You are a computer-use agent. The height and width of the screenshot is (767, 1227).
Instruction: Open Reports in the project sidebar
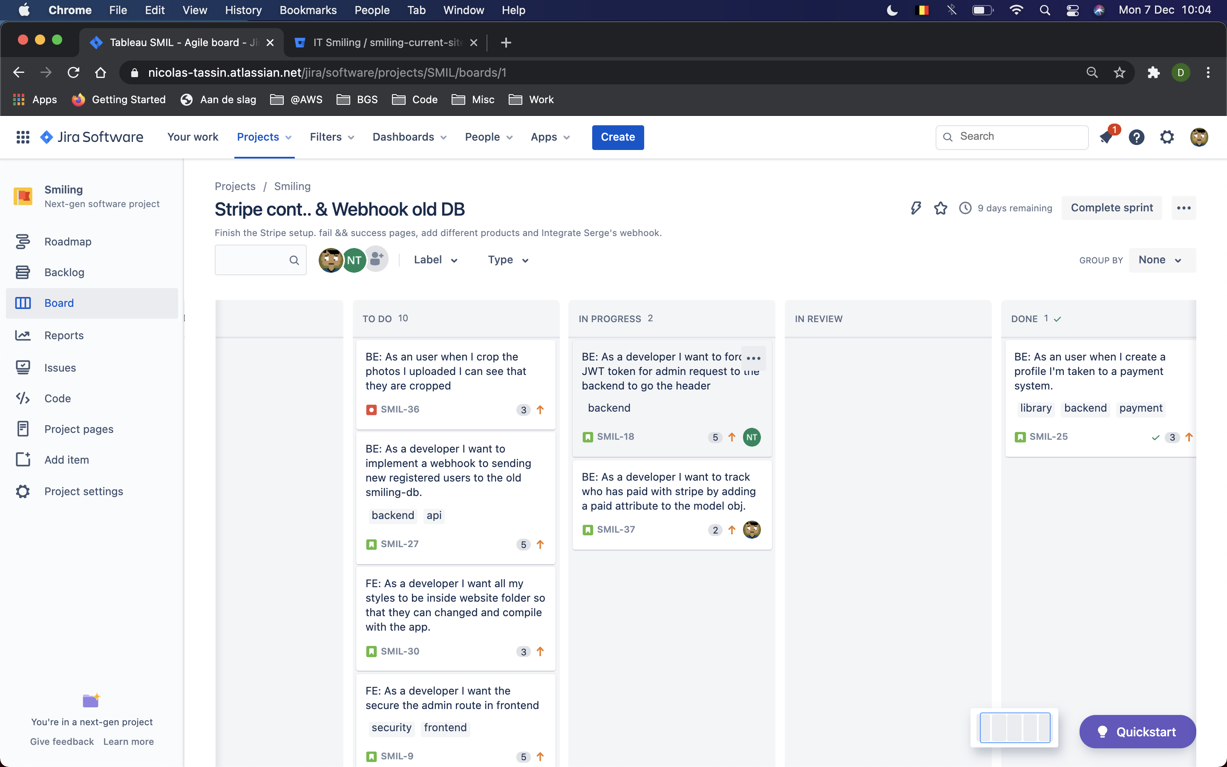tap(63, 335)
